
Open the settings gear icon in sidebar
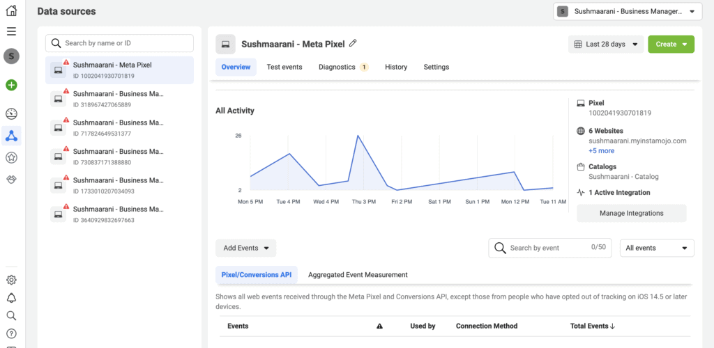[11, 280]
